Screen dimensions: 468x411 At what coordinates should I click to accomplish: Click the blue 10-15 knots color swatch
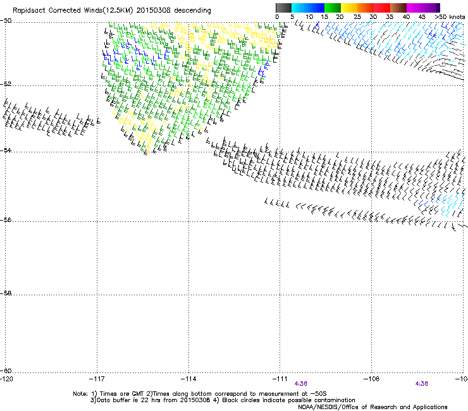click(316, 8)
